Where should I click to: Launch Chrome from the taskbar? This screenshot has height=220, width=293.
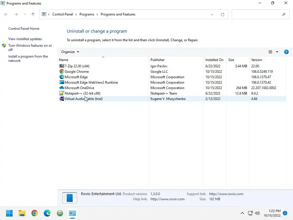point(35,213)
